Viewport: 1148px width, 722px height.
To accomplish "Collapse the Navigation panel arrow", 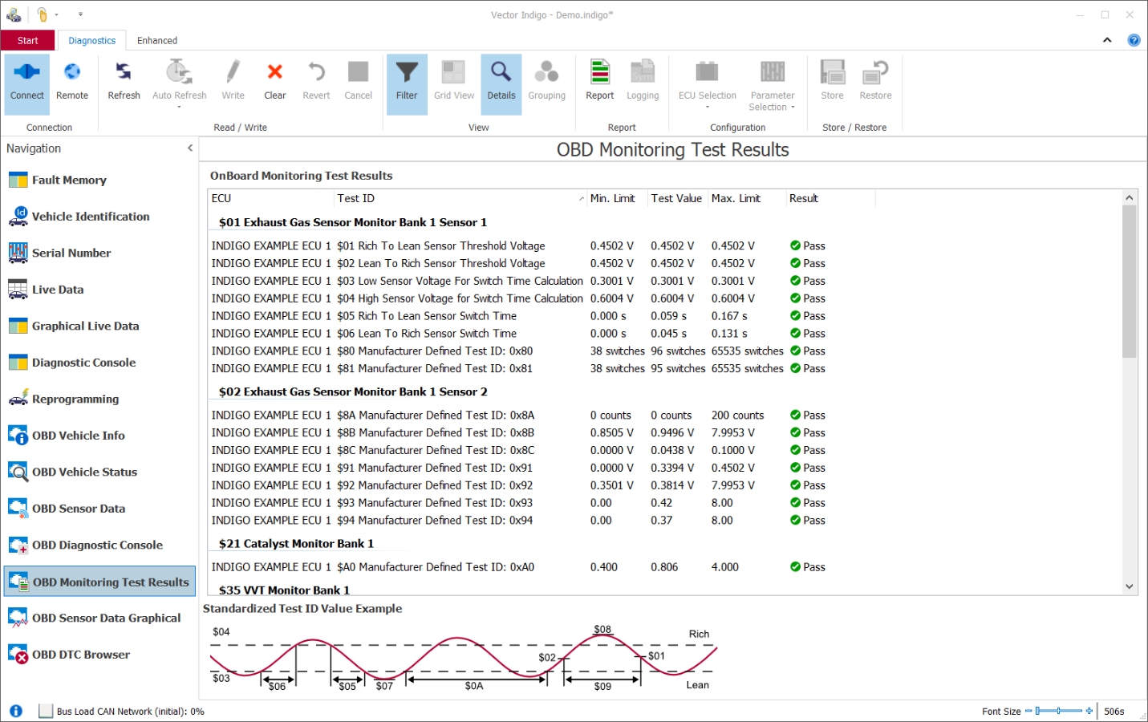I will point(190,148).
